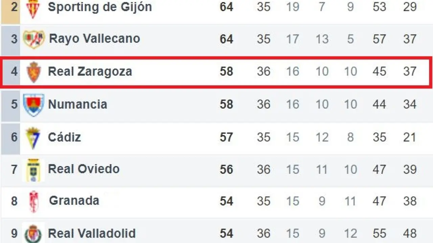Click Real Zaragoza's 58 points value
The height and width of the screenshot is (243, 433).
click(226, 72)
